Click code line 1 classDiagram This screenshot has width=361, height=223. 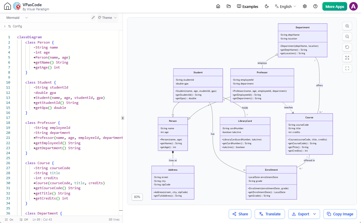coord(29,37)
